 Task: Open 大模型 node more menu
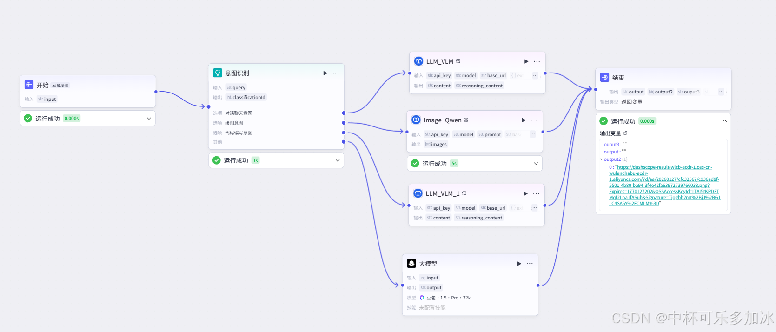(530, 264)
